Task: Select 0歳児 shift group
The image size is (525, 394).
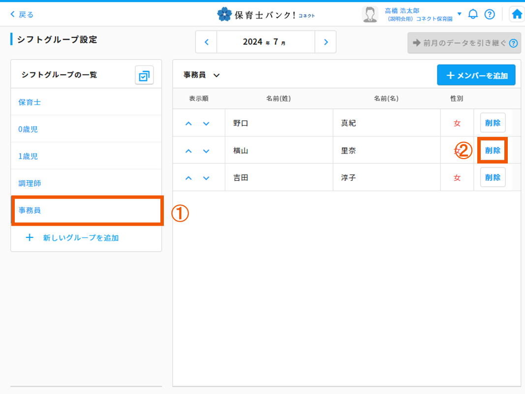Action: (28, 130)
